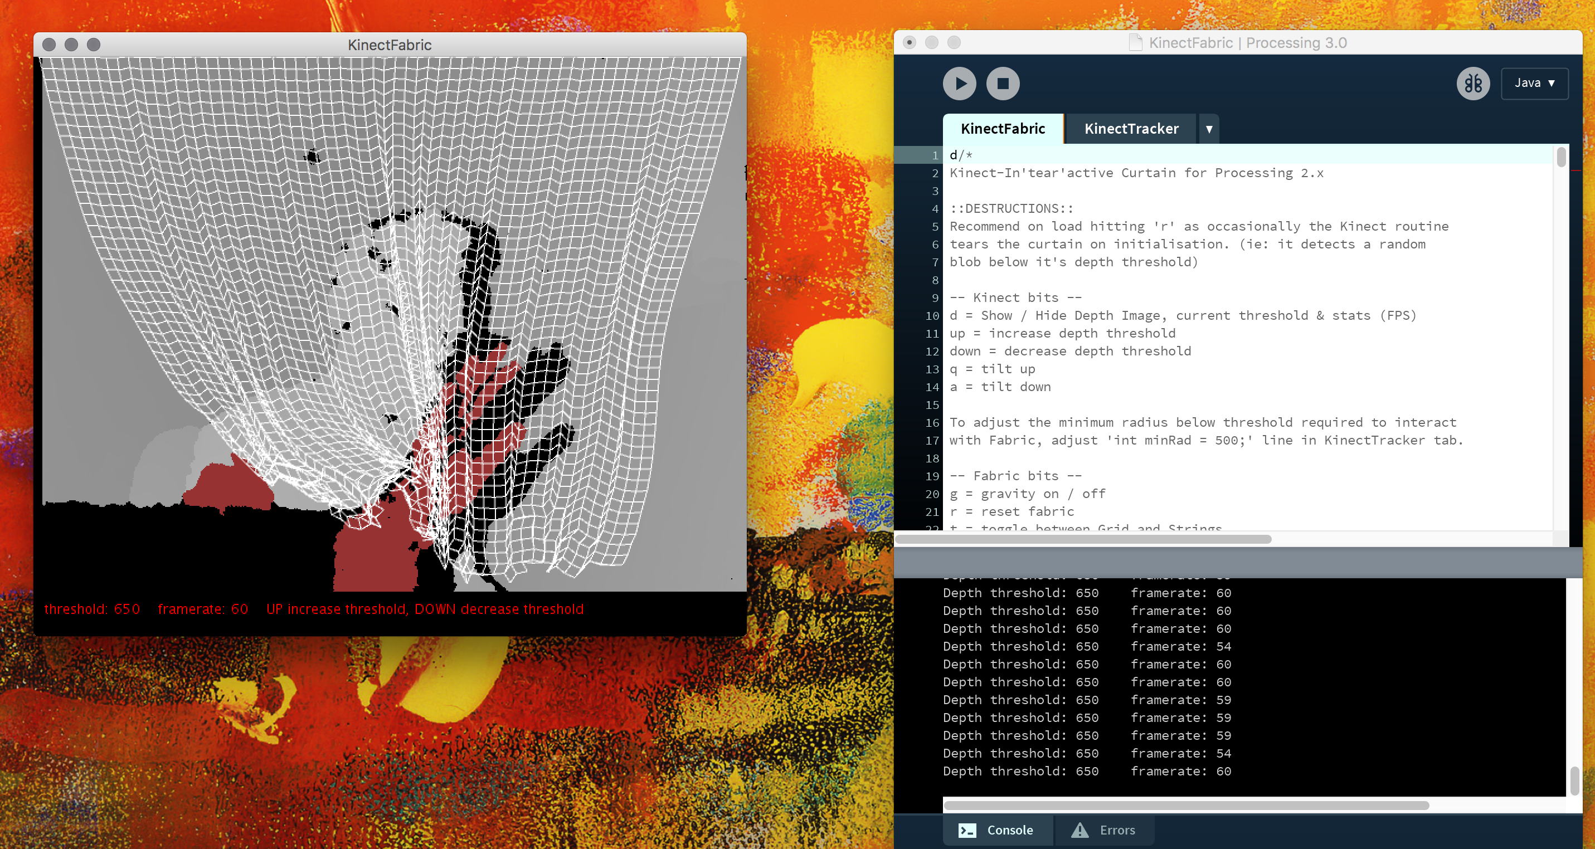The image size is (1595, 849).
Task: Switch to the KinectFabric tab
Action: pos(1003,129)
